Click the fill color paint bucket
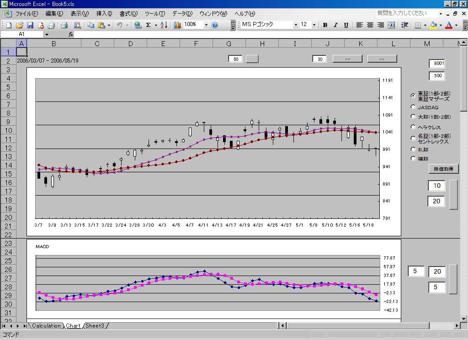 pyautogui.click(x=433, y=25)
